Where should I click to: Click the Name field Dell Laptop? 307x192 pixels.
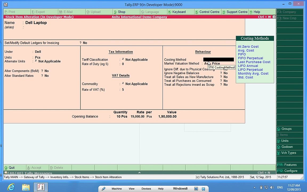(36, 23)
